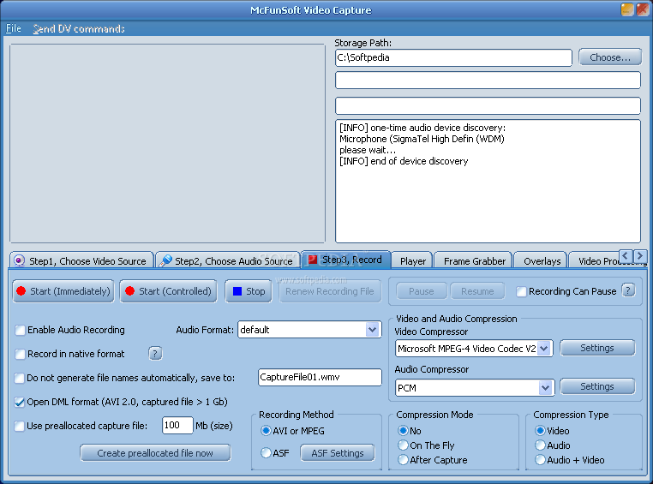Open Choose... storage path dialog
The image size is (653, 484).
coord(610,57)
